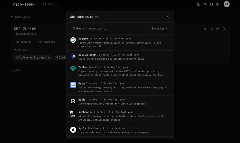
Task: Click the Add companies heading
Action: (82, 17)
